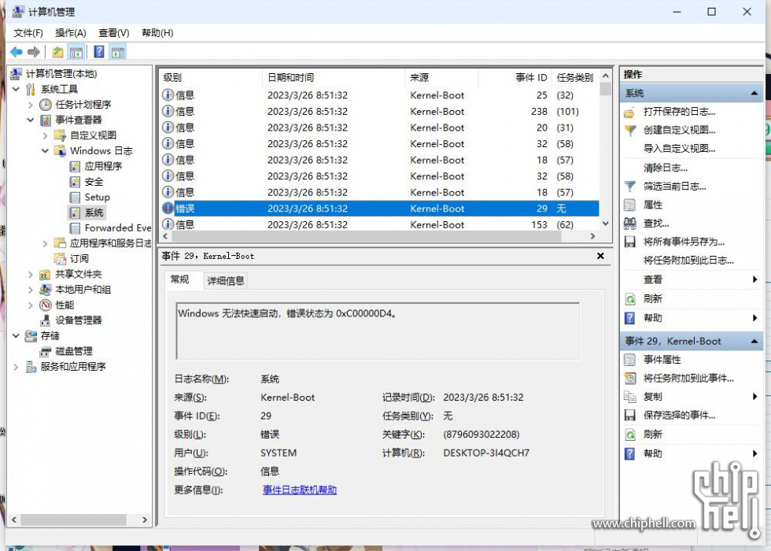
Task: Click the Forward arrow toolbar icon
Action: tap(33, 52)
